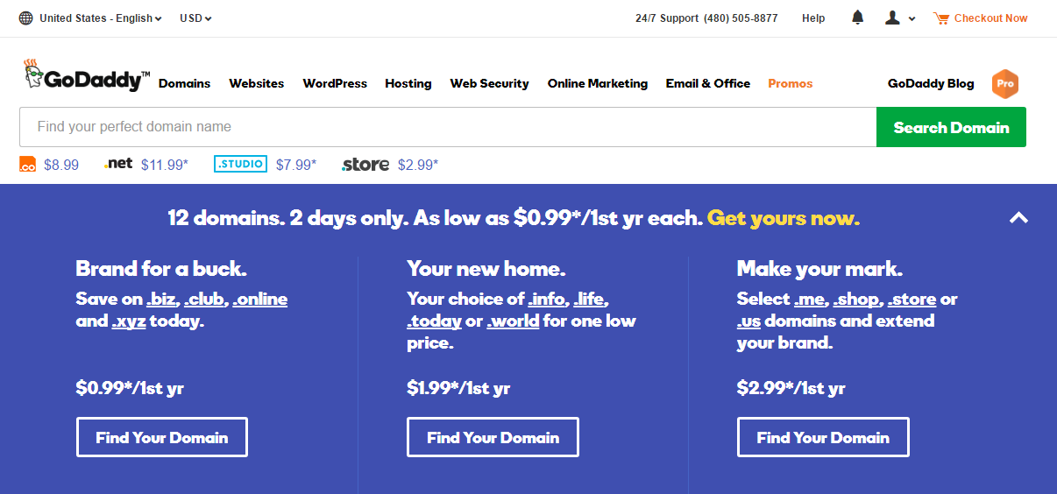This screenshot has height=494, width=1057.
Task: Open the orange Promos menu item
Action: click(791, 83)
